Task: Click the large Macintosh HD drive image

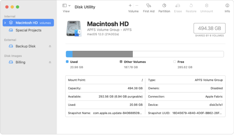Action: (x=74, y=29)
